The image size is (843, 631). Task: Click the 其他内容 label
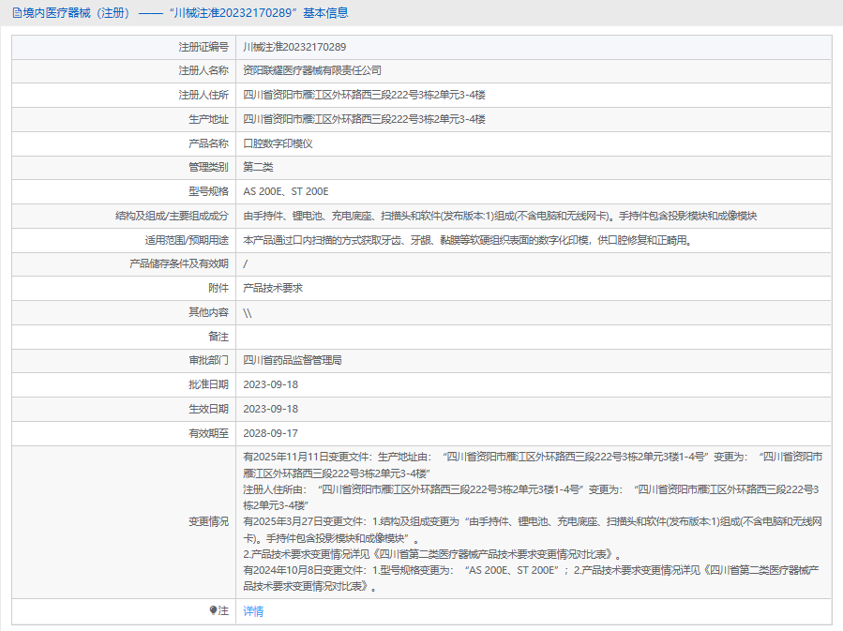click(x=208, y=312)
